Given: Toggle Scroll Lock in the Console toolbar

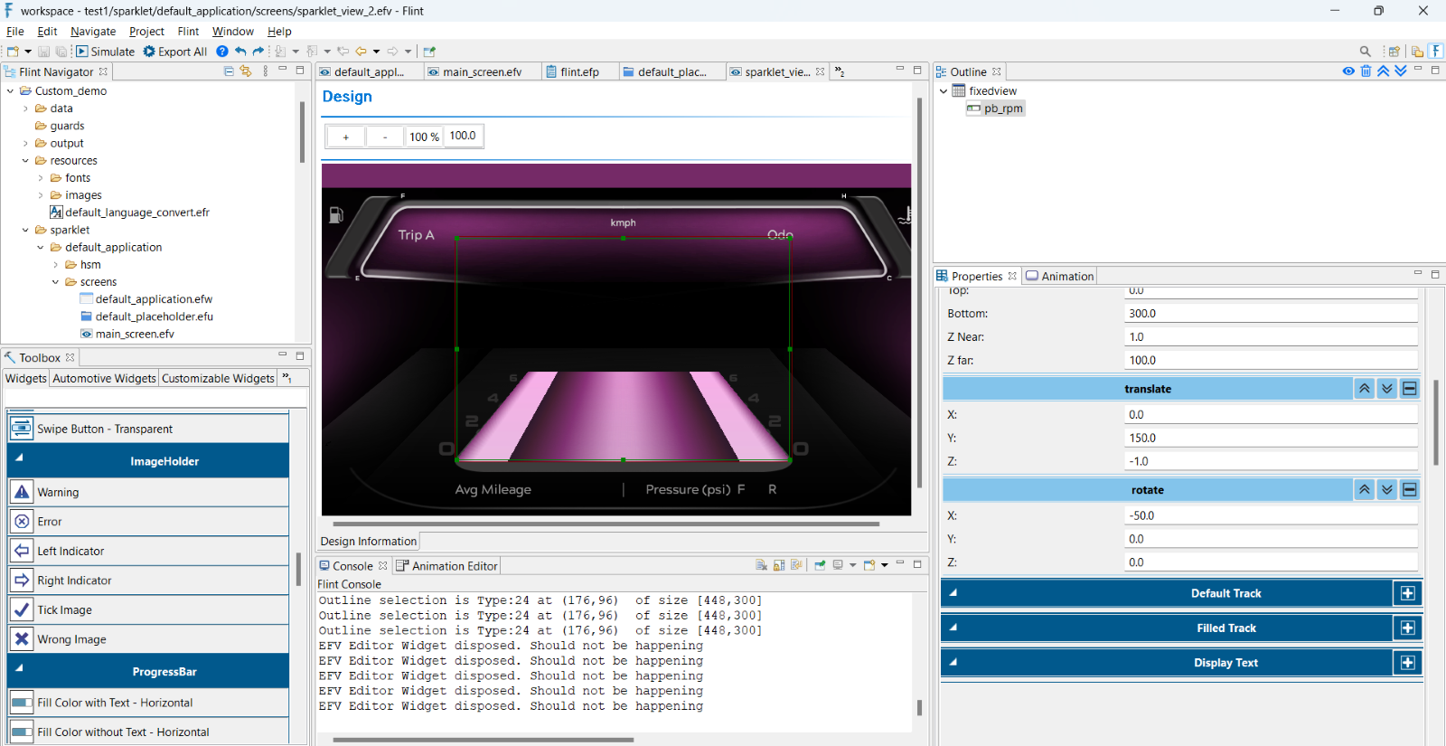Looking at the screenshot, I should click(x=778, y=565).
